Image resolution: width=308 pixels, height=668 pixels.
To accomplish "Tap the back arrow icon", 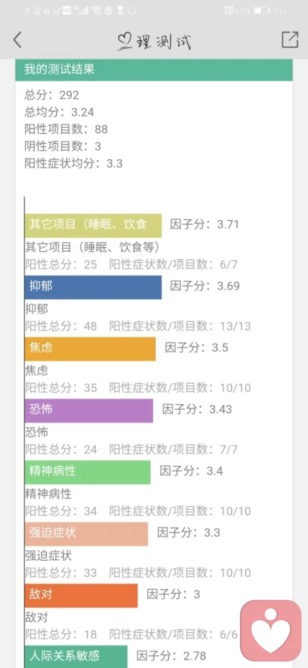I will (17, 40).
